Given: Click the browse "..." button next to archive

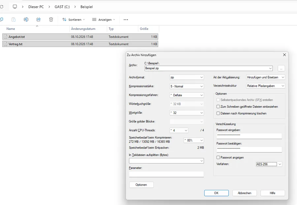Looking at the screenshot, I should 281,68.
